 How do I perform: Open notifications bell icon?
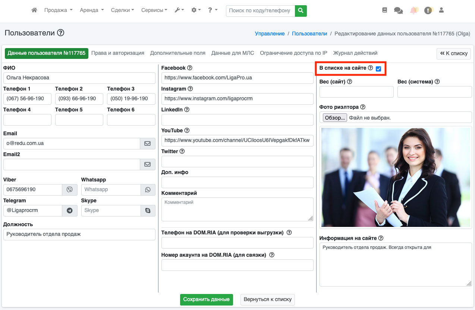[x=413, y=11]
